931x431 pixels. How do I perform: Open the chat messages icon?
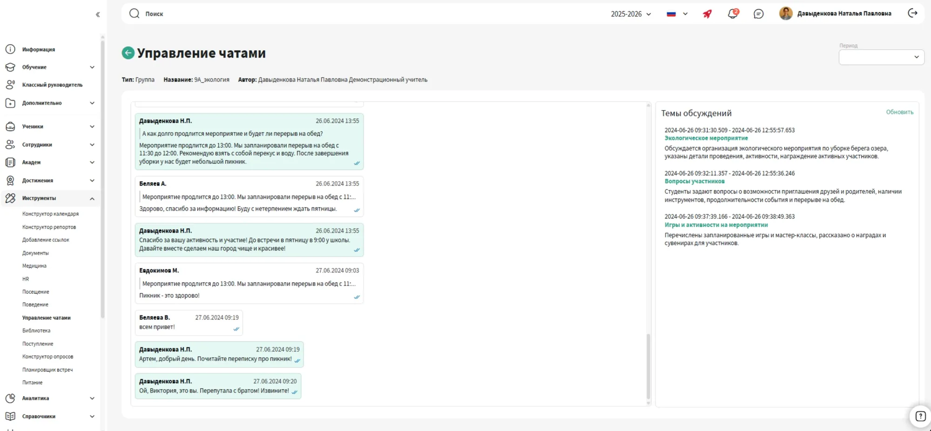tap(758, 14)
